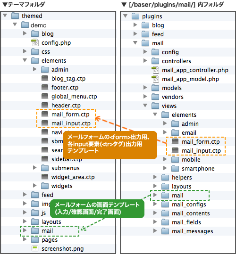Open the helpers folder entry
Image resolution: width=236 pixels, height=254 pixels.
click(x=177, y=177)
